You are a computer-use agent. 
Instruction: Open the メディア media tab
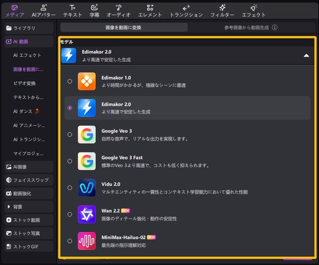click(15, 11)
